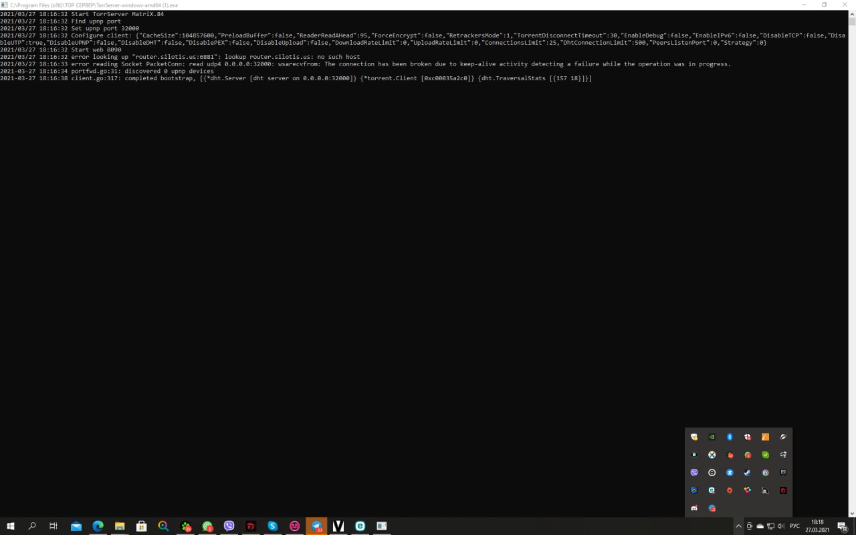Viewport: 856px width, 535px height.
Task: Click the orange magnifier Q taskbar icon
Action: coord(163,526)
